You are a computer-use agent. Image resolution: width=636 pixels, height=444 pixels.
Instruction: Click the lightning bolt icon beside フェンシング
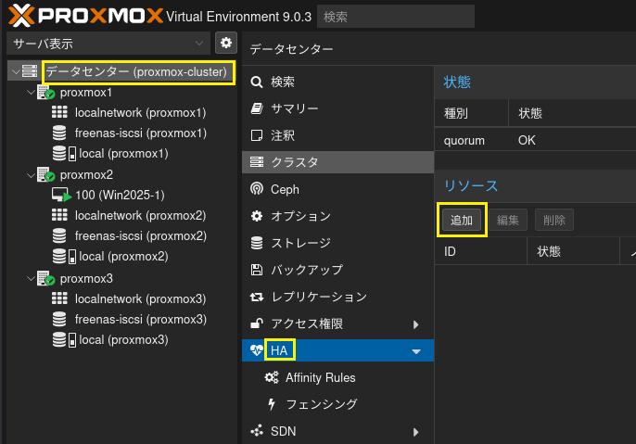[x=272, y=404]
